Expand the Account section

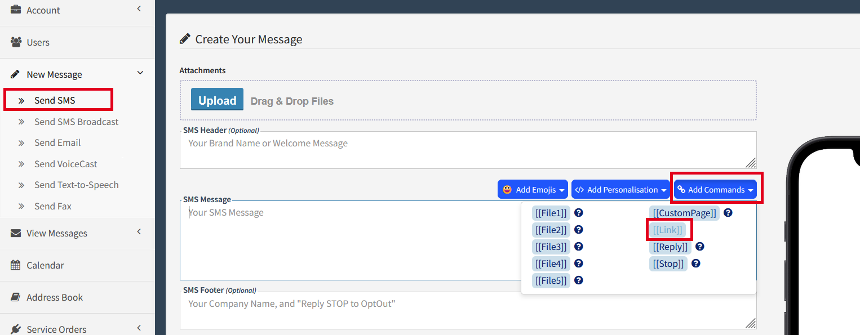tap(139, 9)
